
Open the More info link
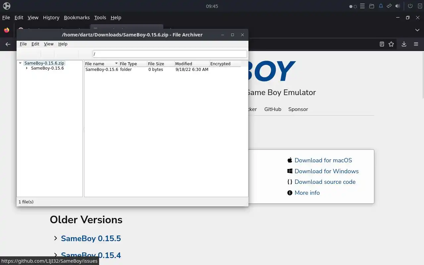pyautogui.click(x=307, y=193)
